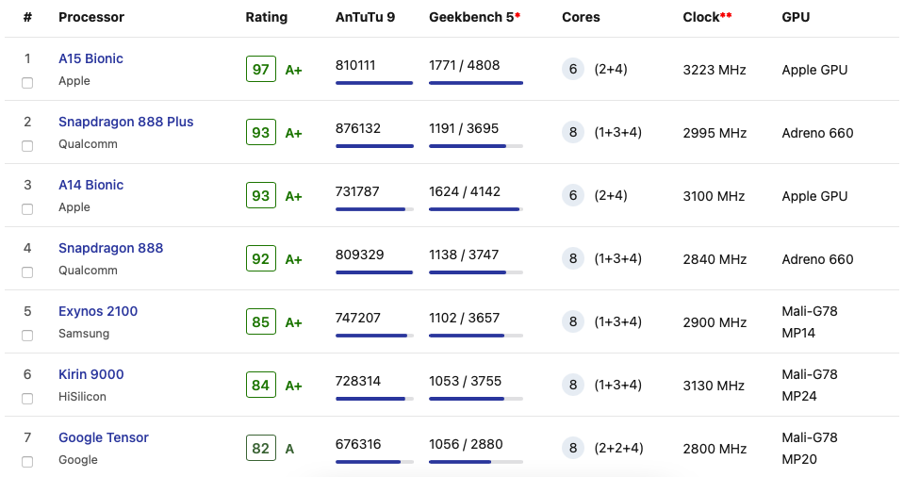Click the 84 rating badge for Kirin 9000
The width and height of the screenshot is (904, 477).
260,385
